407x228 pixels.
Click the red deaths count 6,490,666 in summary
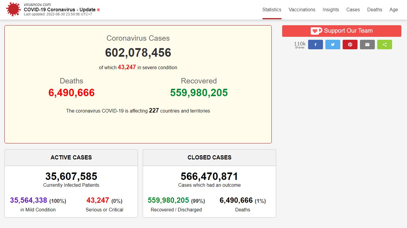point(72,93)
